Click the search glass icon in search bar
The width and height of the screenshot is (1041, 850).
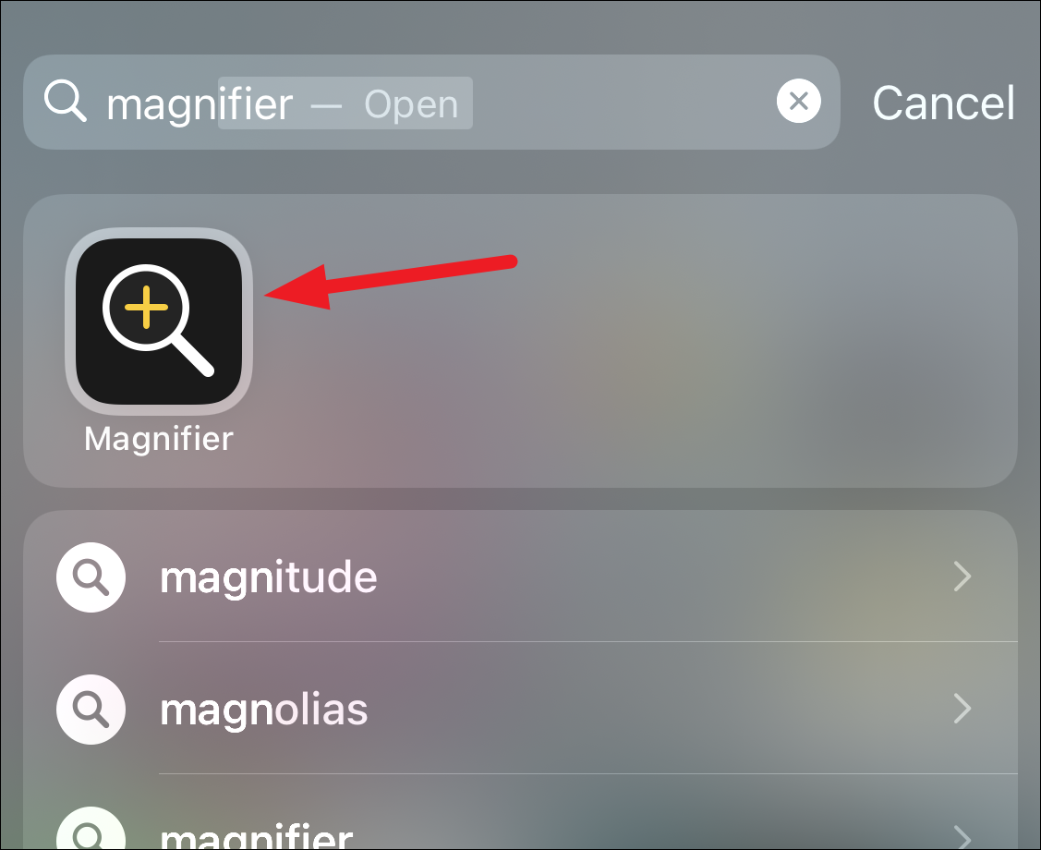pos(65,101)
